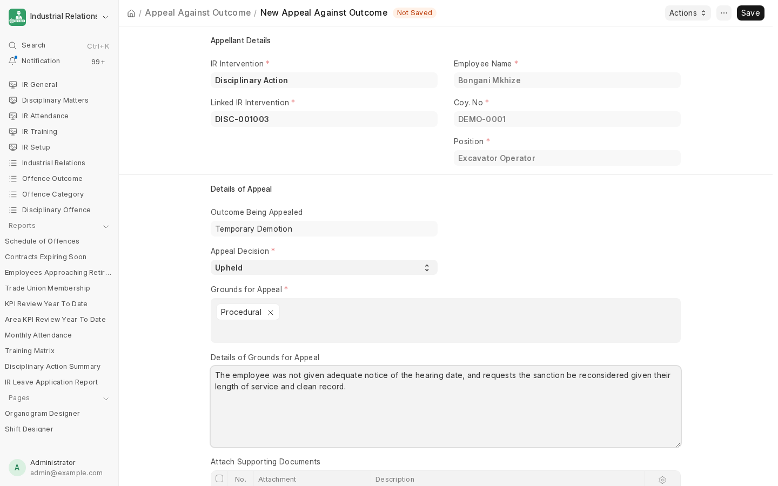Remove the Procedural tag

tap(271, 313)
